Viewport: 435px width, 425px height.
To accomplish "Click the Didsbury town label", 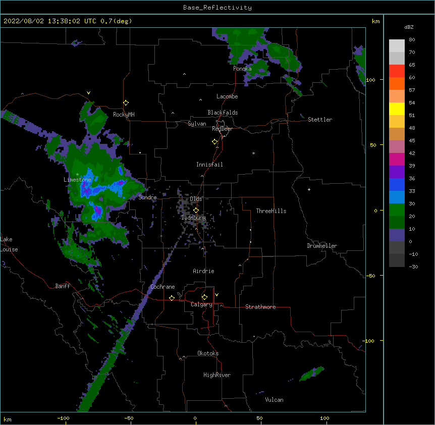I will click(x=193, y=218).
